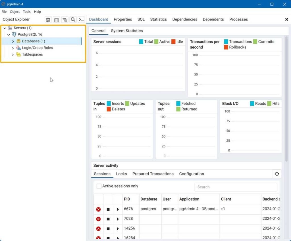Screen dimensions: 291x241
Task: Terminate session with PID 6676
Action: [x=98, y=209]
